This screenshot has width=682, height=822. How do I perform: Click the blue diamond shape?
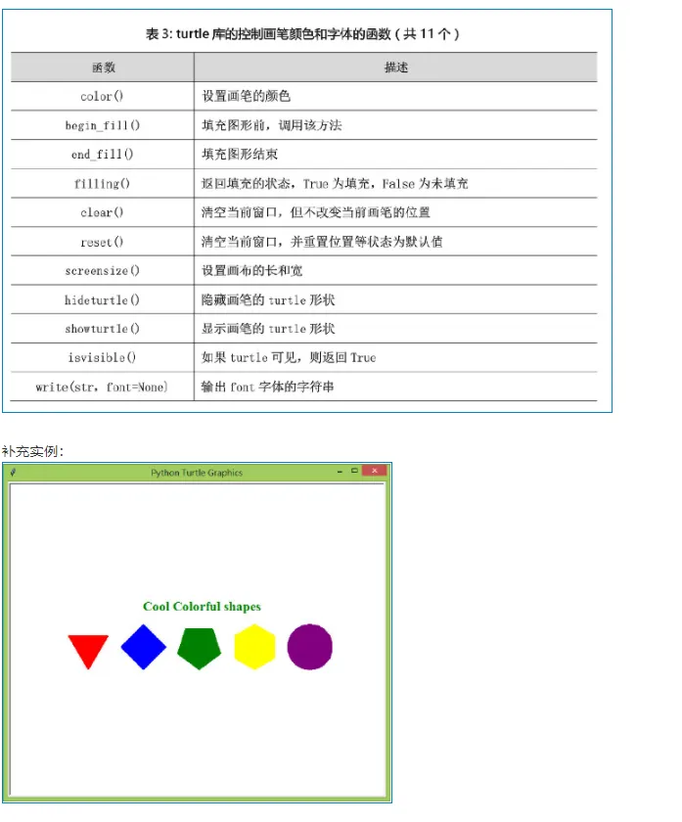(143, 647)
